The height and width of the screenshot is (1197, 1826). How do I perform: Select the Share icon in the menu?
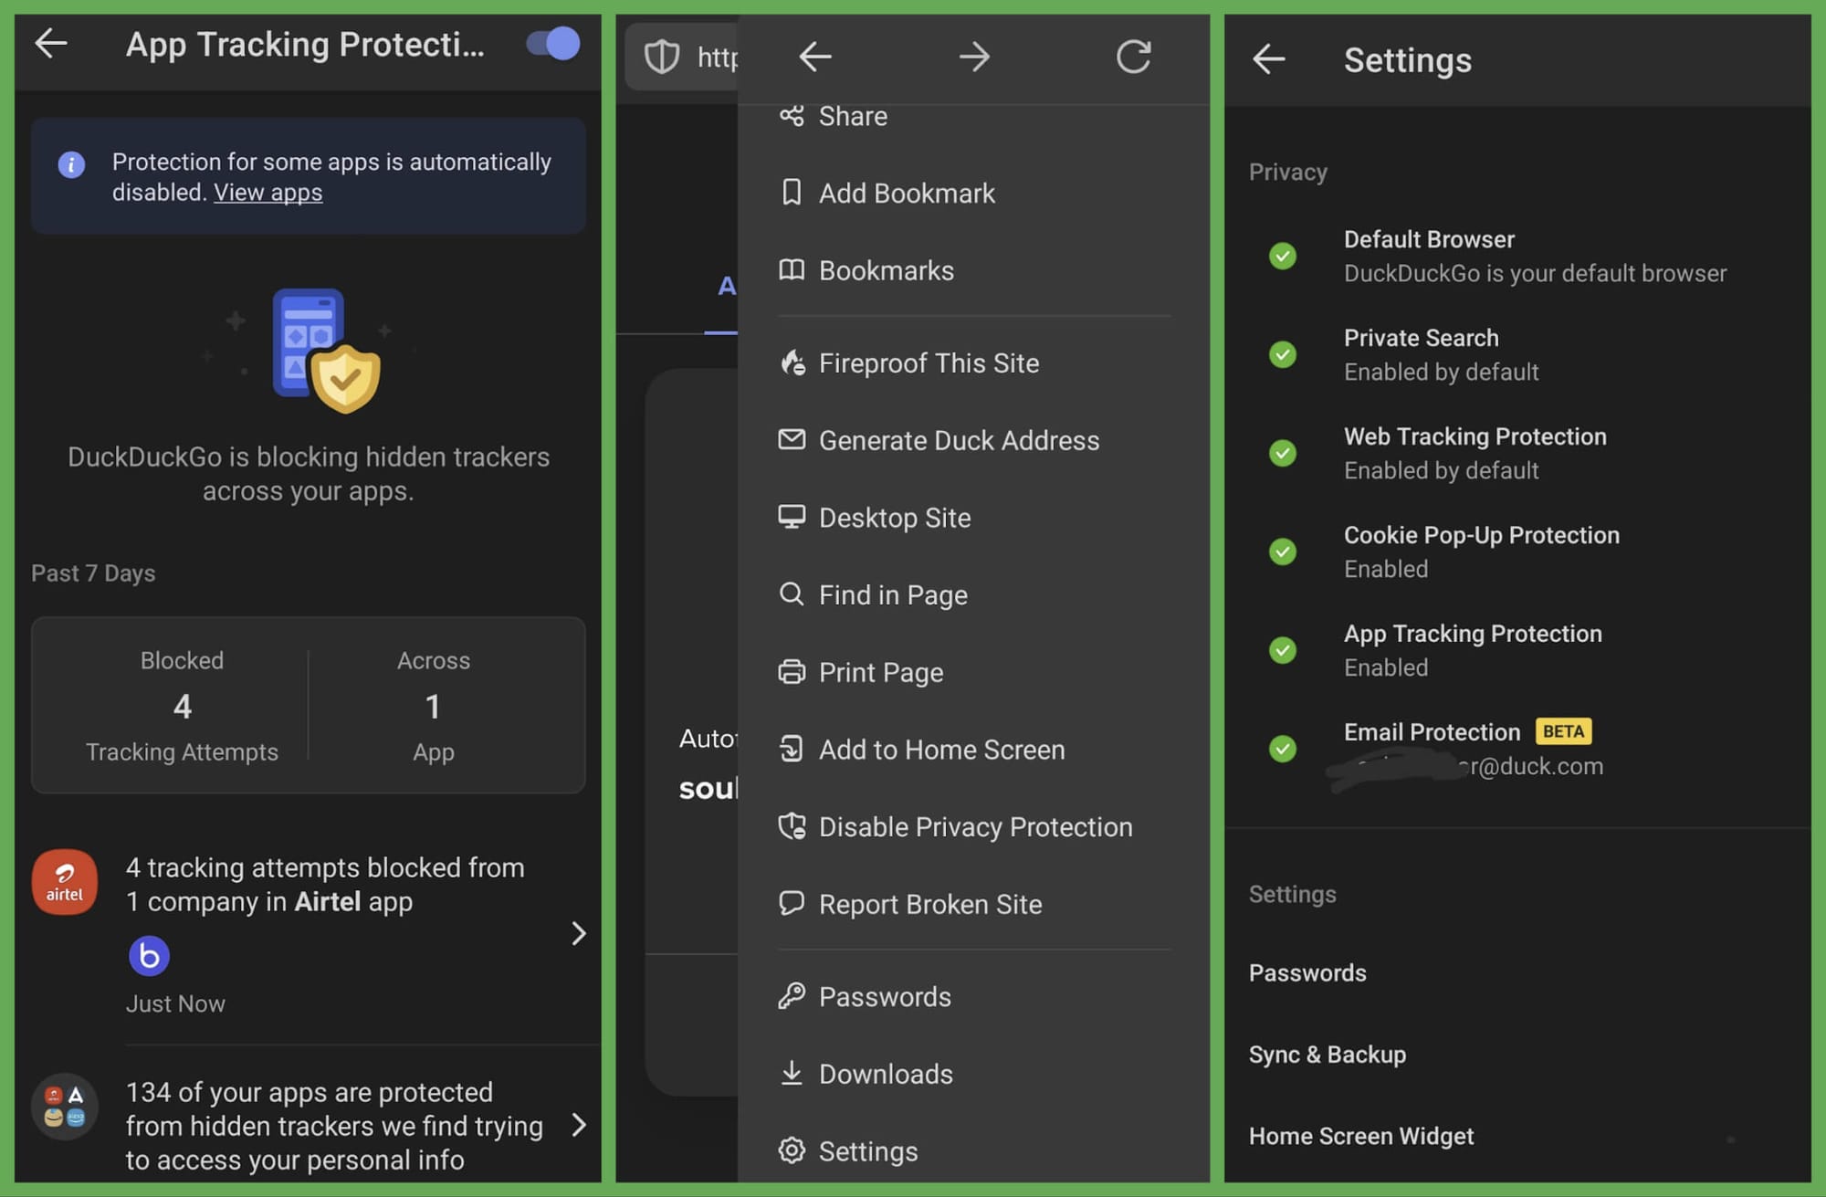pos(791,116)
